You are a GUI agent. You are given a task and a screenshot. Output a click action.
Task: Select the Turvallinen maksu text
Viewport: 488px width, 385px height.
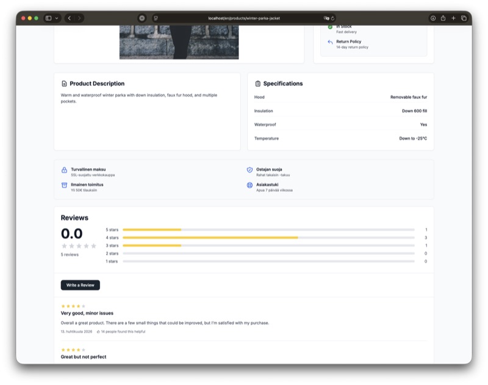coord(88,169)
